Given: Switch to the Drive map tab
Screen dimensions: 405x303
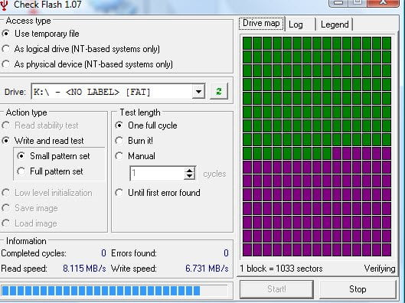Looking at the screenshot, I should point(261,24).
